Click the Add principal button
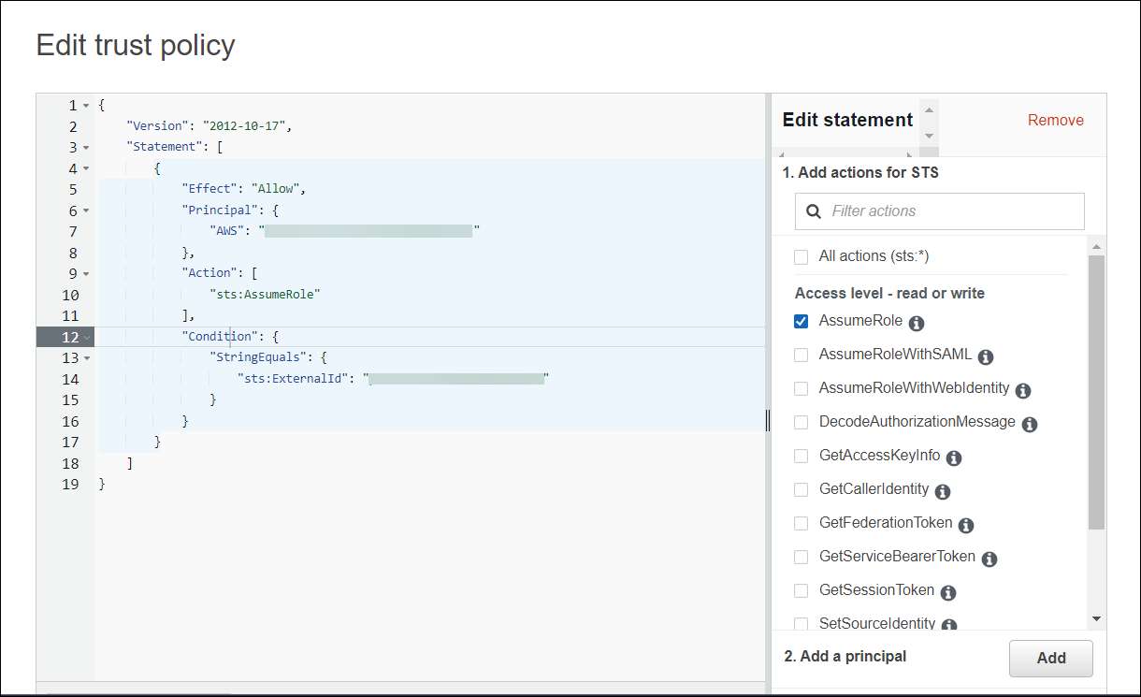 tap(1051, 658)
